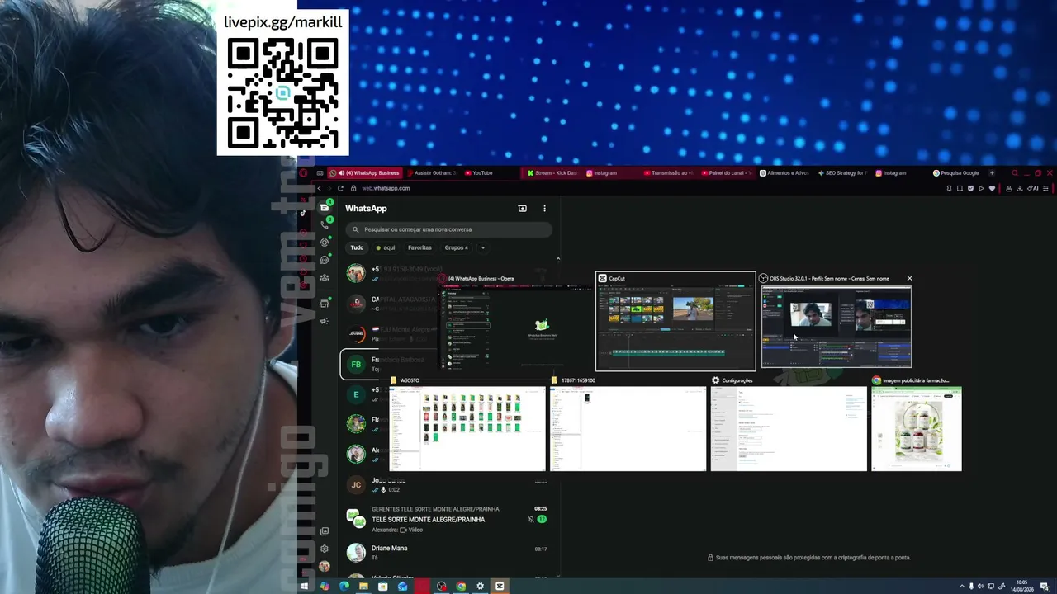Select the OBS Studio window thumbnail

tap(837, 322)
